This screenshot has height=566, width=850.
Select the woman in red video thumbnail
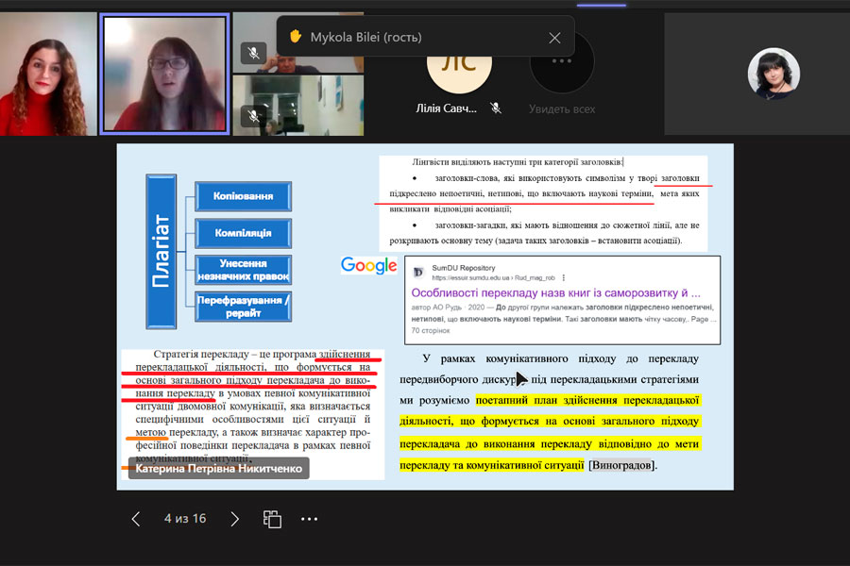(x=47, y=75)
